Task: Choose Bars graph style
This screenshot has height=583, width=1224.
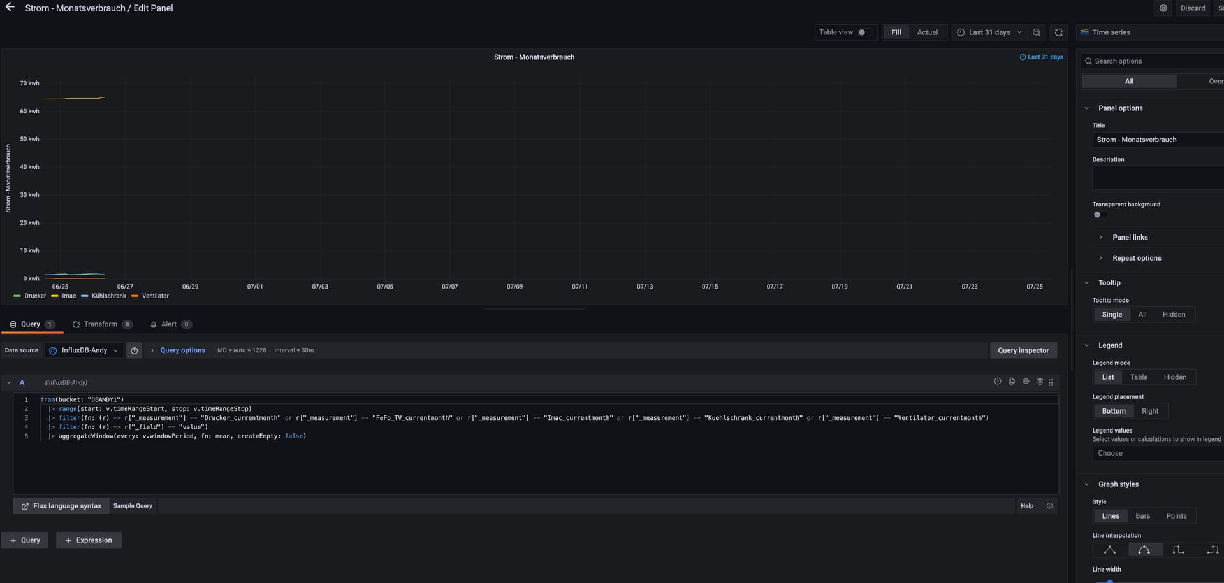Action: click(1142, 516)
